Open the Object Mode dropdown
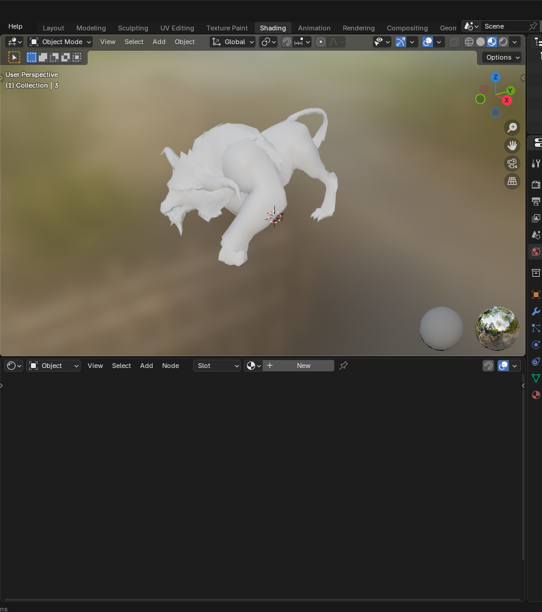 [x=60, y=42]
